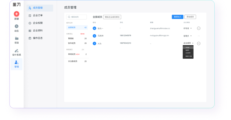Click the name 马克林
This screenshot has height=120, width=231.
click(x=101, y=36)
